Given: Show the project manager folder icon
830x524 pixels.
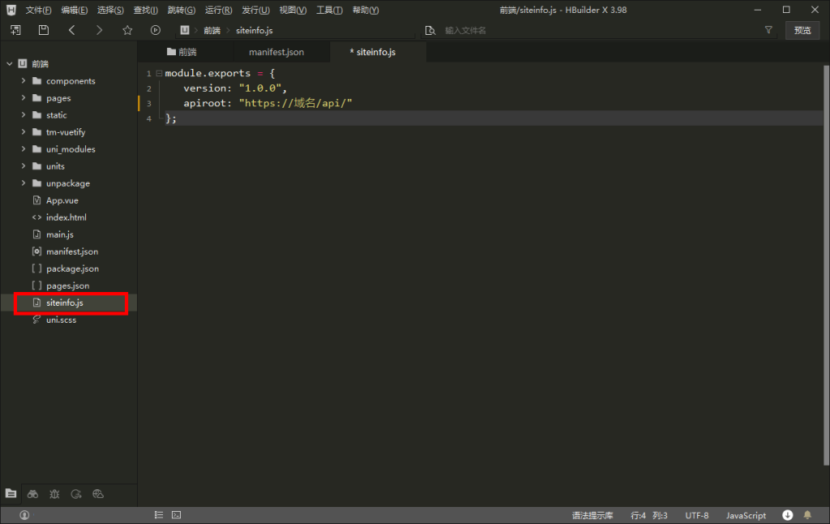Looking at the screenshot, I should [11, 493].
